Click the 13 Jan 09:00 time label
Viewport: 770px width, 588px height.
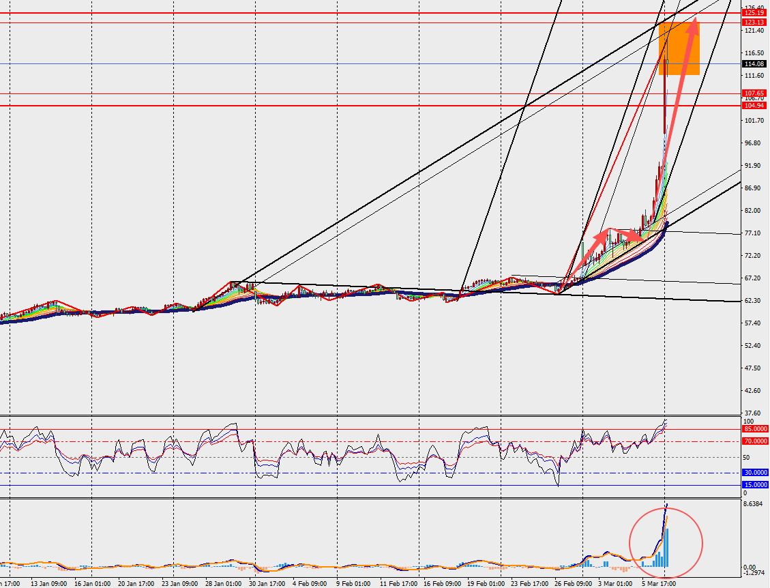click(48, 584)
